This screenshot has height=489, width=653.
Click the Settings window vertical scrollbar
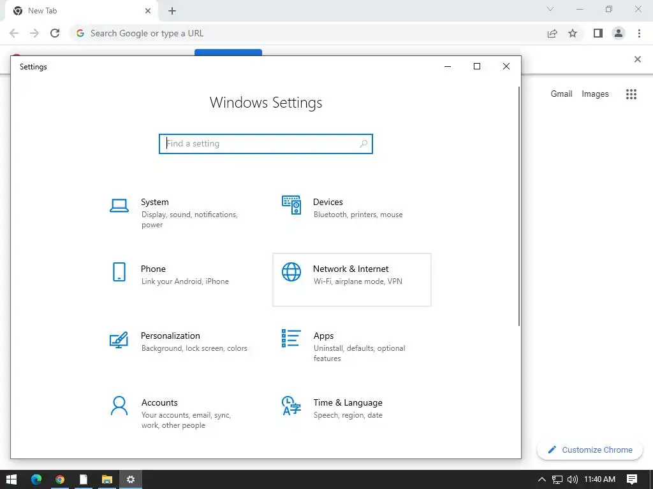click(x=519, y=206)
